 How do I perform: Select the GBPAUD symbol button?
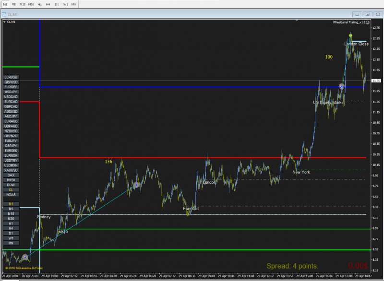(11, 126)
